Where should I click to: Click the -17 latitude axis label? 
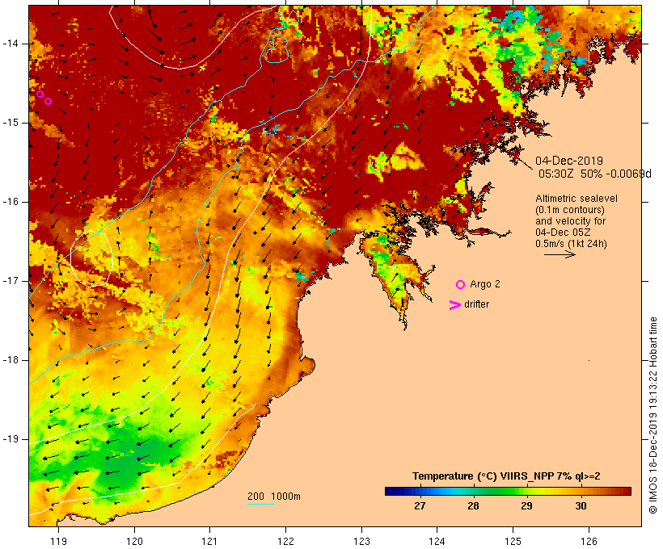(10, 281)
